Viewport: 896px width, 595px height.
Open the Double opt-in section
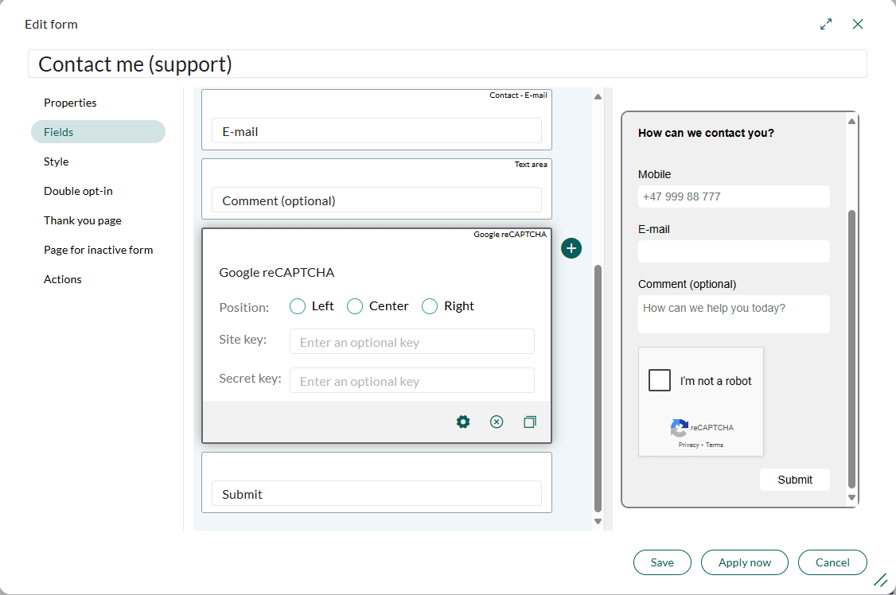click(x=78, y=191)
